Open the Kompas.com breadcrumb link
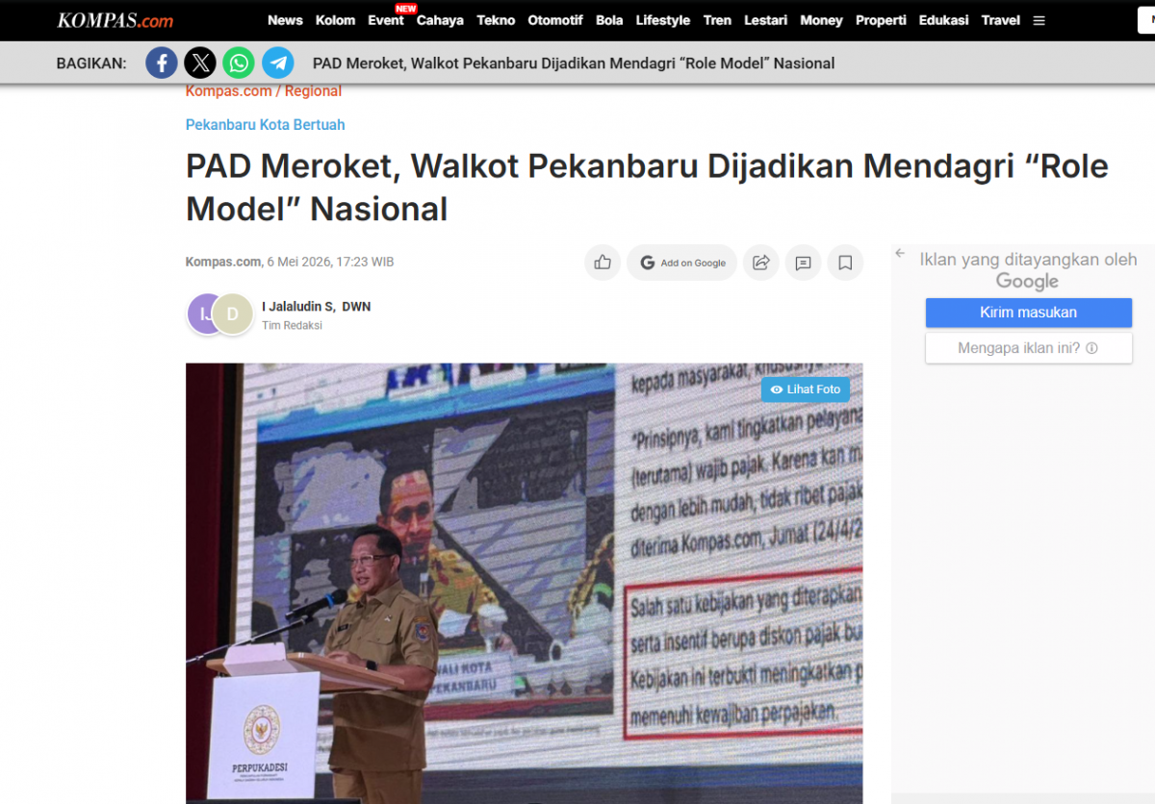 pos(228,91)
